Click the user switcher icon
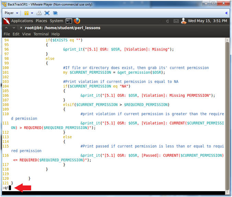 point(184,21)
